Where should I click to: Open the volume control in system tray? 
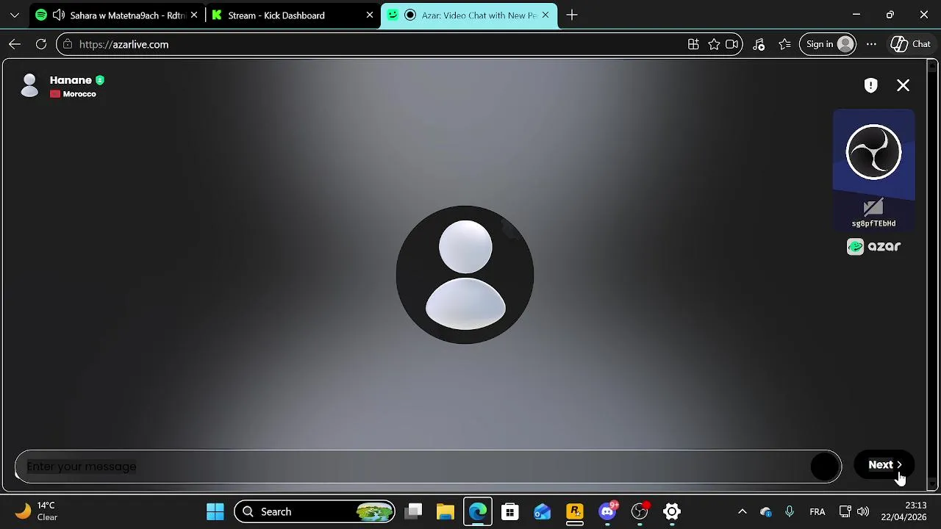[x=863, y=511]
